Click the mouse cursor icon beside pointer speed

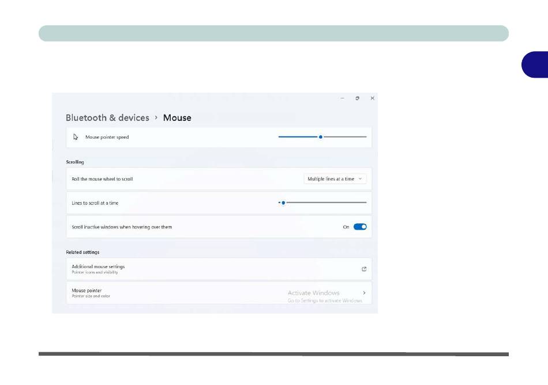(76, 137)
